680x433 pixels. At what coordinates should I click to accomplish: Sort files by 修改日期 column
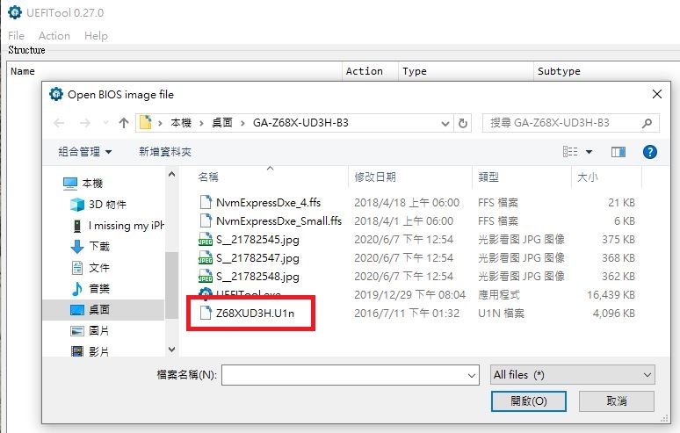coord(374,177)
